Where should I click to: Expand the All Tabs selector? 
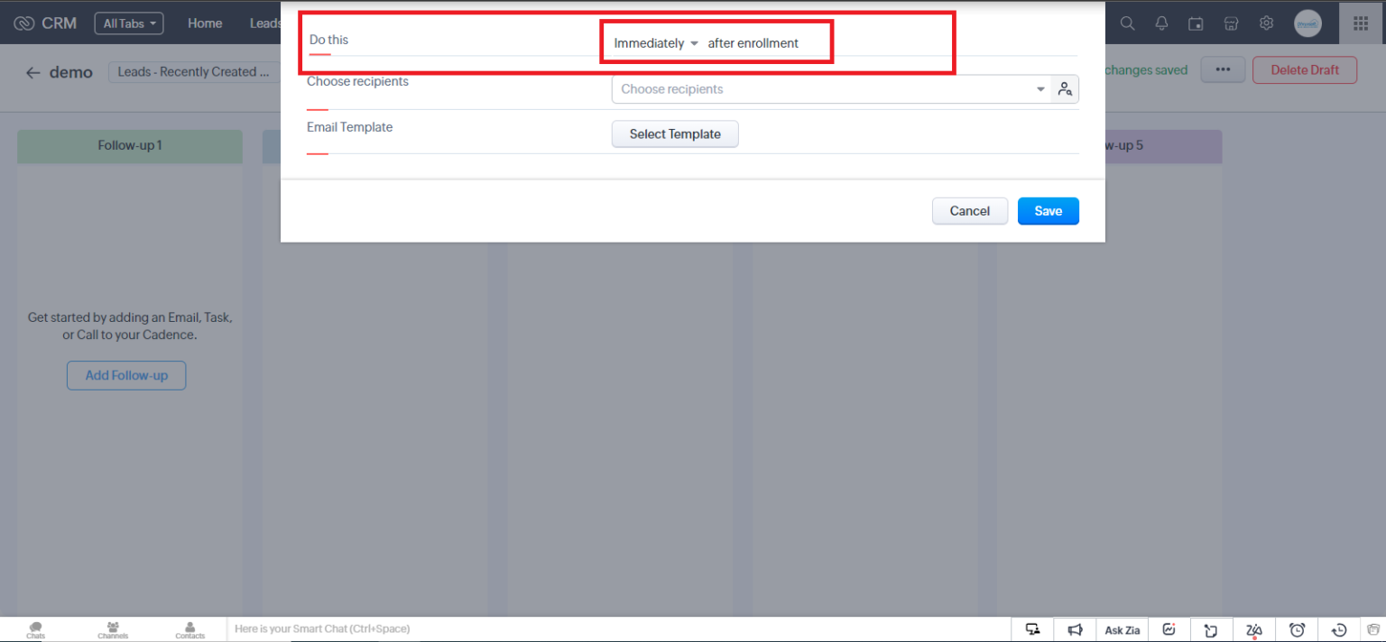pyautogui.click(x=128, y=23)
